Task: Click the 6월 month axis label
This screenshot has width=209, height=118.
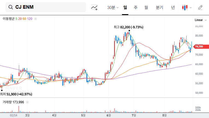Action: coord(109,115)
